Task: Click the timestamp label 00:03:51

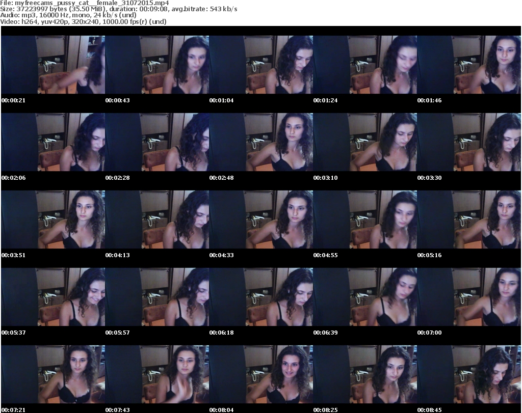Action: 13,255
